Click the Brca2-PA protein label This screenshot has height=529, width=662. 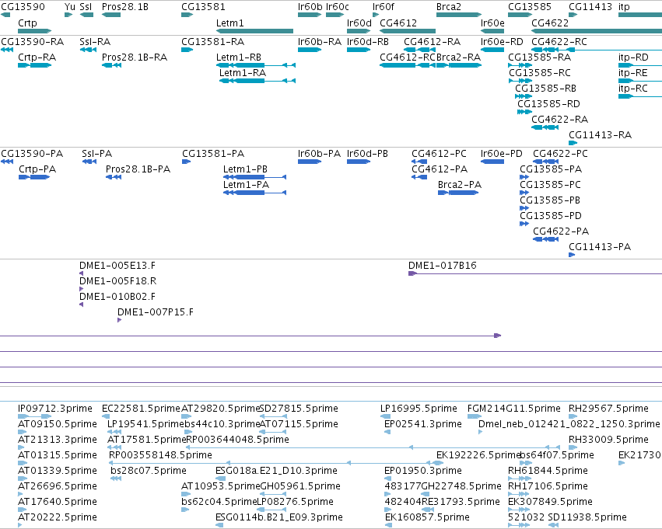[459, 185]
